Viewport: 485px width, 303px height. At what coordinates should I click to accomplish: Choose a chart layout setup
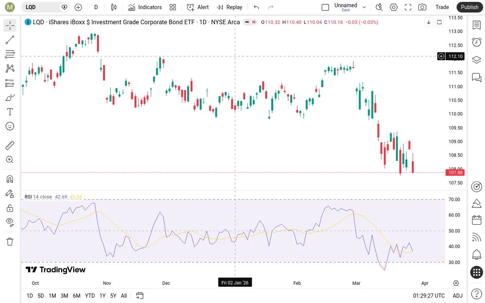click(x=325, y=7)
